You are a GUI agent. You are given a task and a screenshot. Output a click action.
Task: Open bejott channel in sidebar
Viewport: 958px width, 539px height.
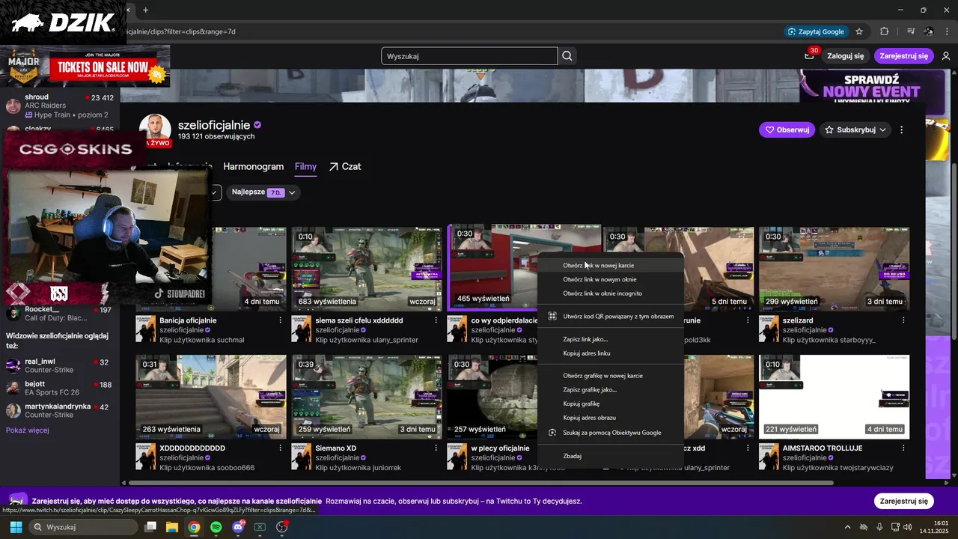point(60,389)
